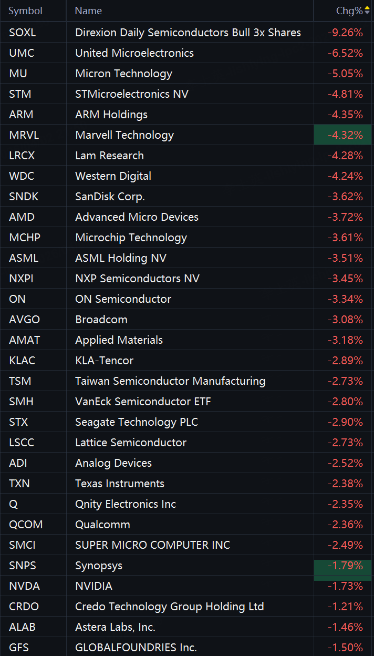Screen dimensions: 374x656
Task: Select the highlighted -4.32% cell for MRVL
Action: point(344,135)
